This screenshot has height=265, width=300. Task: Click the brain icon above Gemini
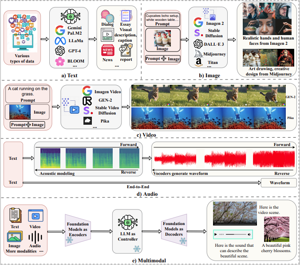point(71,17)
